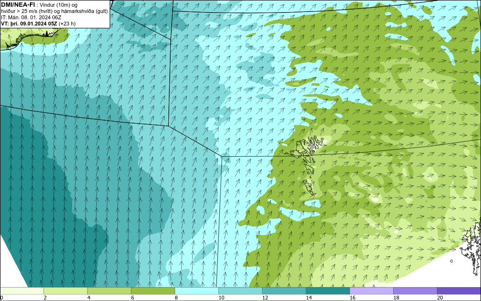This screenshot has width=481, height=301.
Task: Click the 10–12 m/s turquoise legend swatch
Action: coord(240,290)
